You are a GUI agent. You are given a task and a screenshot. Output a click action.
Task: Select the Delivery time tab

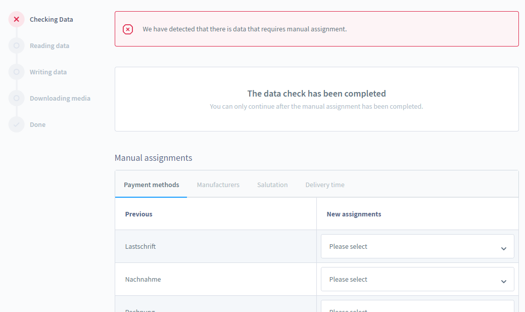324,185
